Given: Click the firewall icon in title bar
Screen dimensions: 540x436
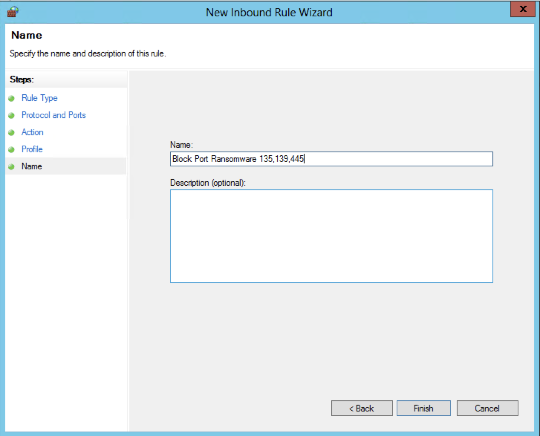Looking at the screenshot, I should tap(13, 12).
